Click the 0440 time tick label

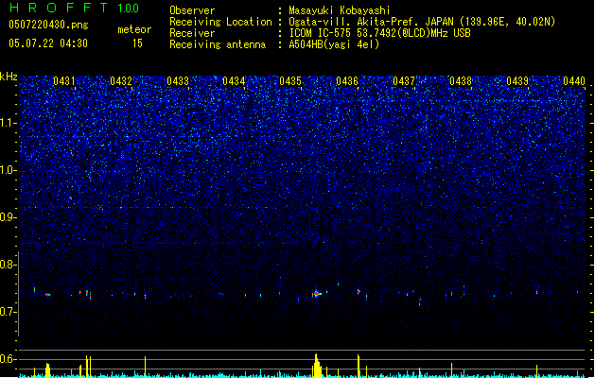pos(574,81)
